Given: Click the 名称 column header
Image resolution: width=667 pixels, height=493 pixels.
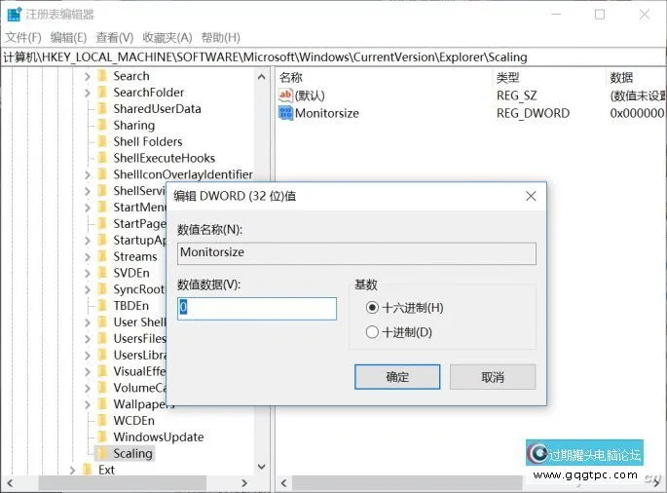Looking at the screenshot, I should pos(291,78).
